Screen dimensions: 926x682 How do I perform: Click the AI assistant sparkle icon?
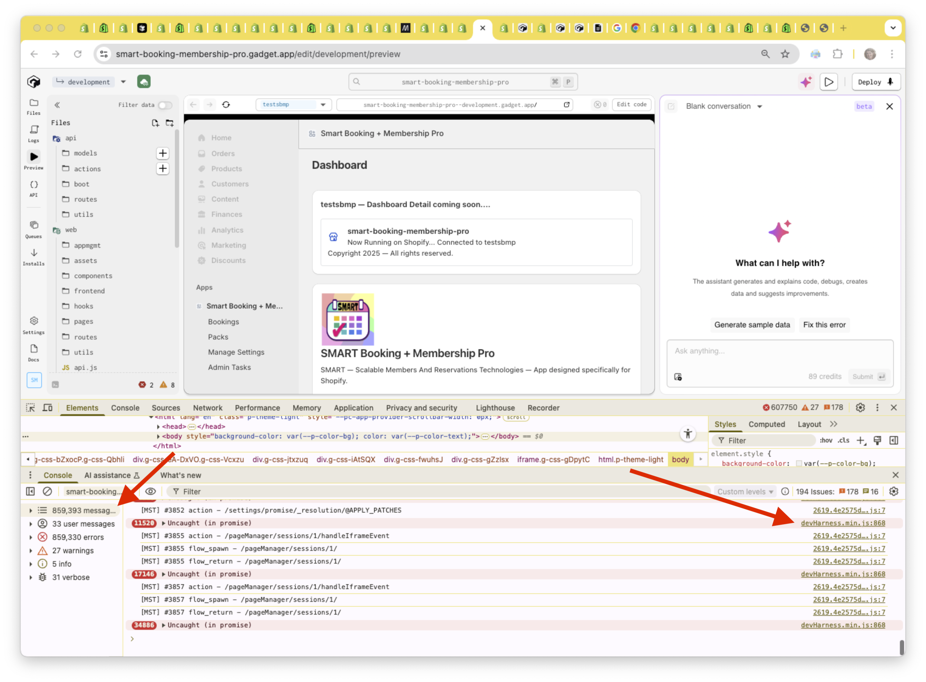click(805, 82)
